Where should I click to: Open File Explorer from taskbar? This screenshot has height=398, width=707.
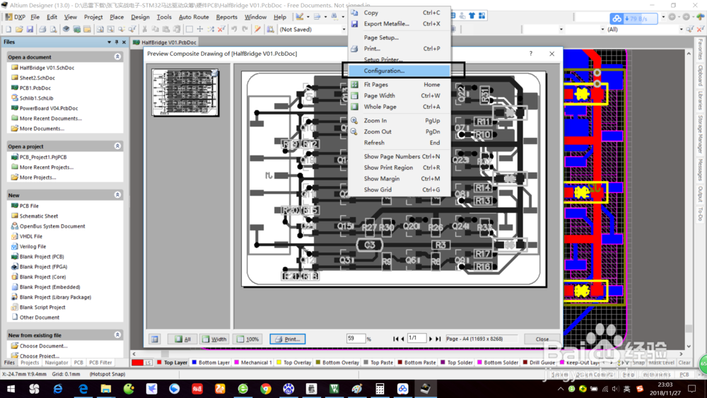click(x=105, y=389)
